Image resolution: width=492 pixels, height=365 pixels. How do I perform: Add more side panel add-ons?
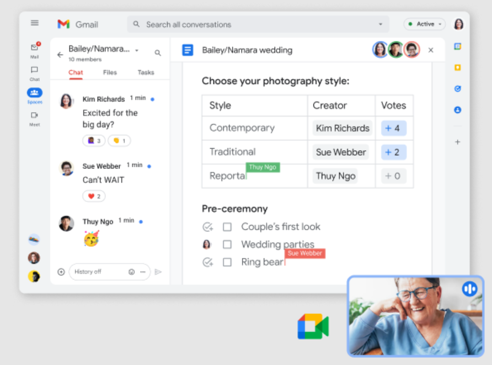457,142
